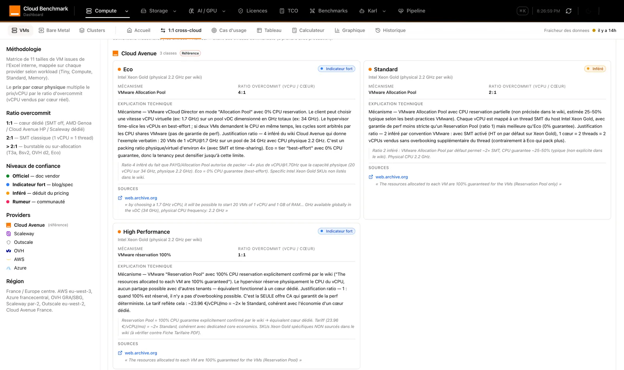Click the Cloud Avenue section heading
This screenshot has width=624, height=370.
pos(139,53)
